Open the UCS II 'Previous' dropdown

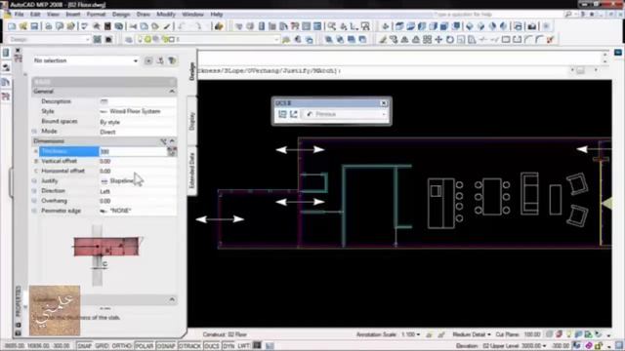pos(346,114)
